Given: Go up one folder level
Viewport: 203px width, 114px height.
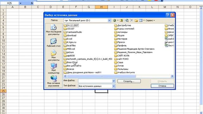Looking at the screenshot, I should (121, 20).
